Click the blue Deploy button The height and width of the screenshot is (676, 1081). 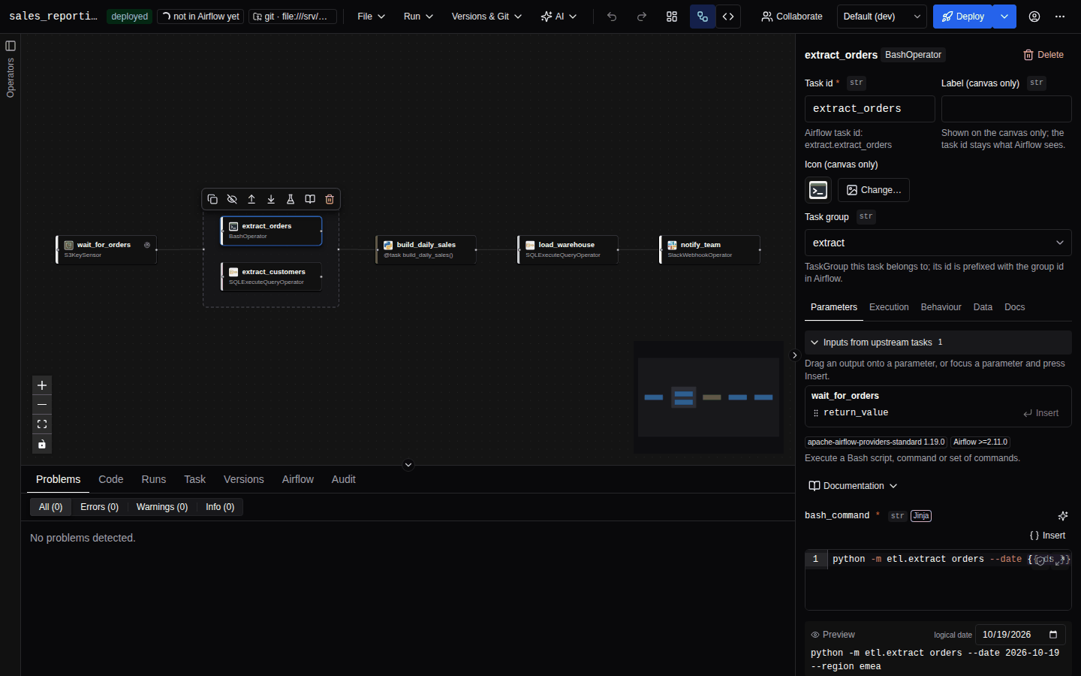click(x=963, y=17)
